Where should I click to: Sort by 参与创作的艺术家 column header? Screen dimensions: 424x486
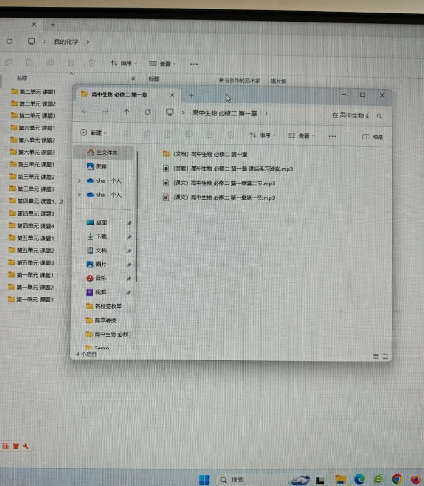coord(240,80)
